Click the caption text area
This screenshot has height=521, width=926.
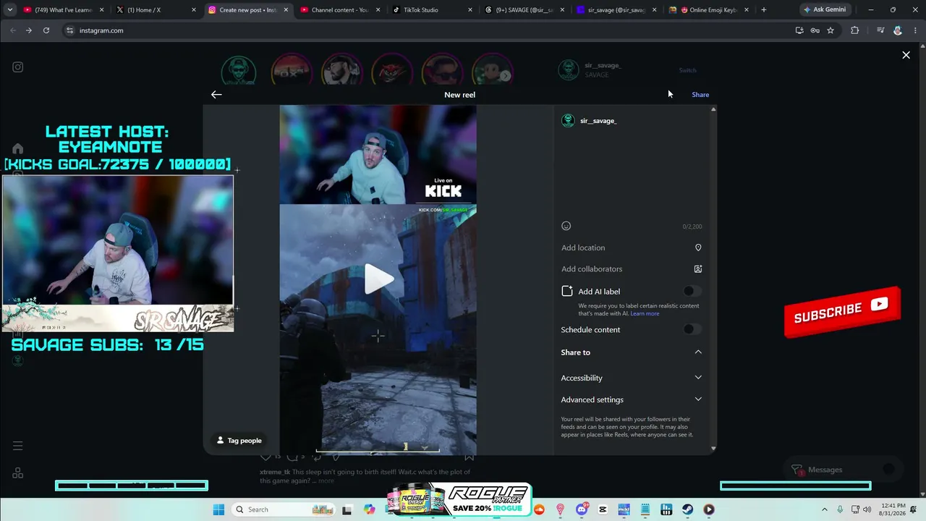632,174
